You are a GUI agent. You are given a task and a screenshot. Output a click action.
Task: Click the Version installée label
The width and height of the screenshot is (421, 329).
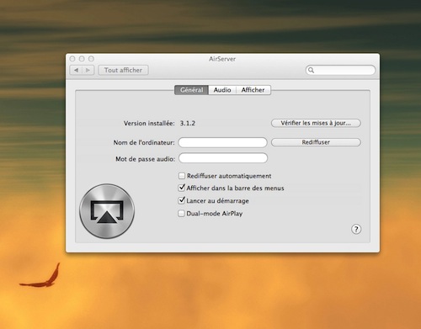point(149,124)
